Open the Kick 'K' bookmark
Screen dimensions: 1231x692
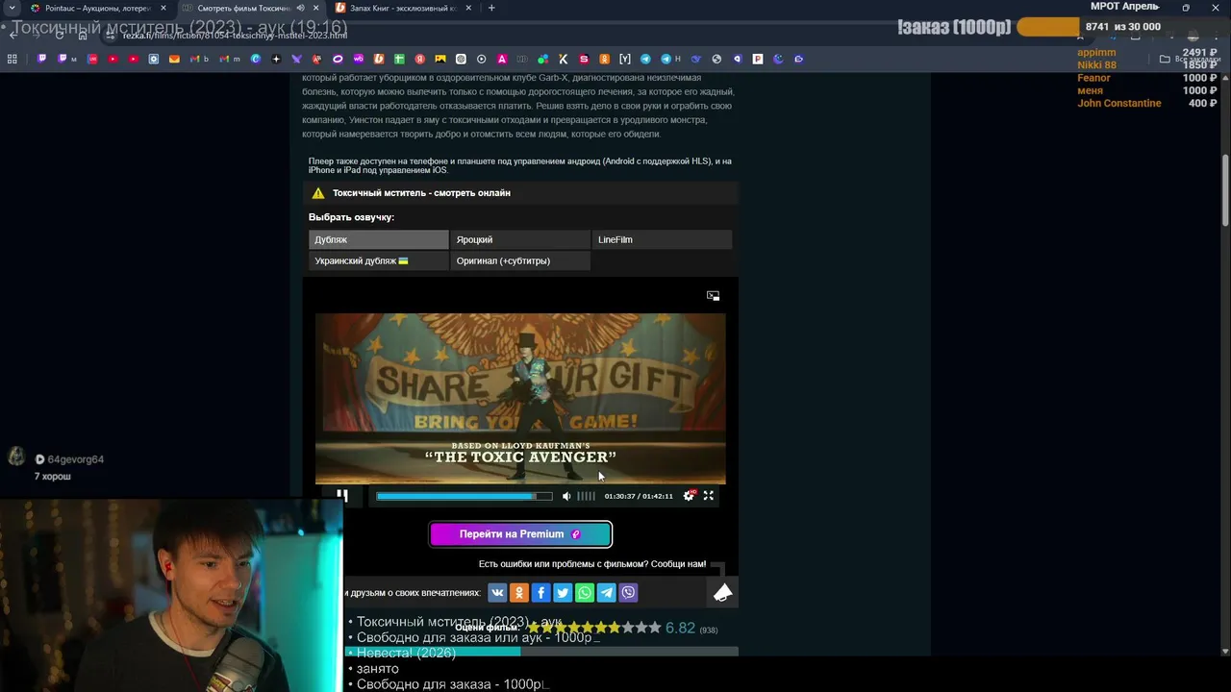coord(564,59)
